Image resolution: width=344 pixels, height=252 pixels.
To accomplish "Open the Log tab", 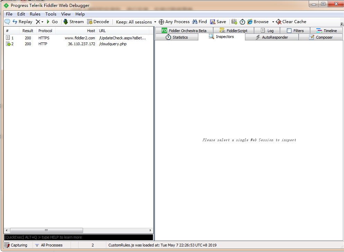I will pos(267,31).
